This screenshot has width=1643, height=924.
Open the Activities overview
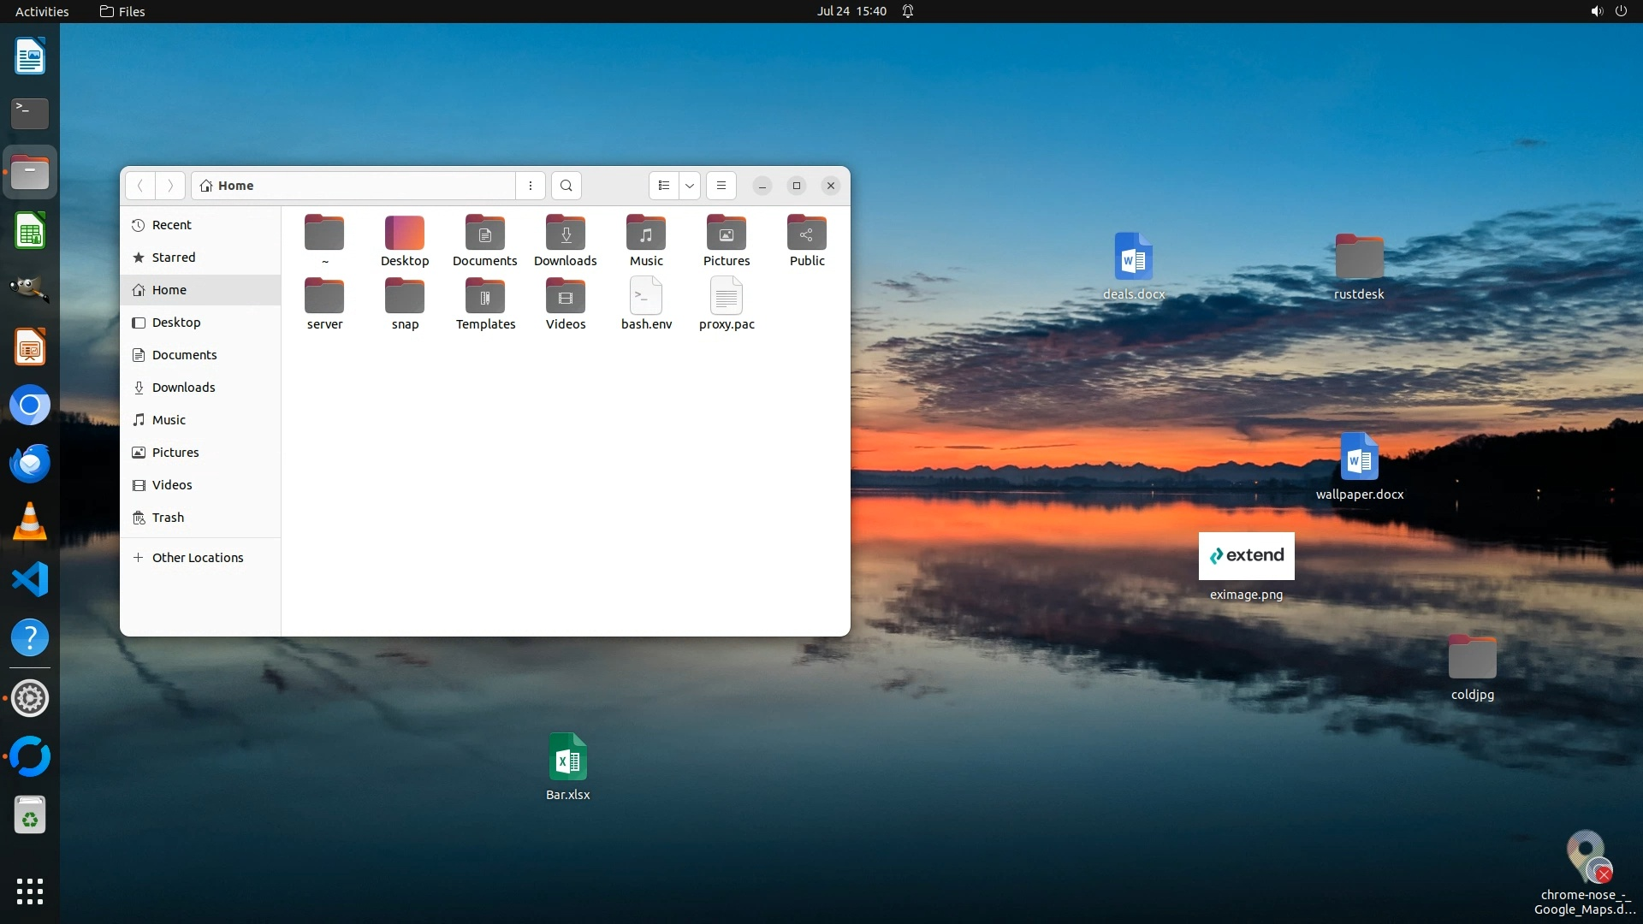pyautogui.click(x=42, y=11)
